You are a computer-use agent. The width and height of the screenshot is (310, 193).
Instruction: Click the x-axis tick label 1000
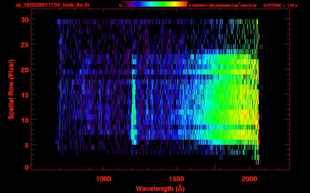pyautogui.click(x=104, y=179)
